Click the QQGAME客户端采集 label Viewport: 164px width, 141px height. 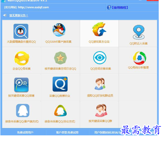click(x=58, y=42)
